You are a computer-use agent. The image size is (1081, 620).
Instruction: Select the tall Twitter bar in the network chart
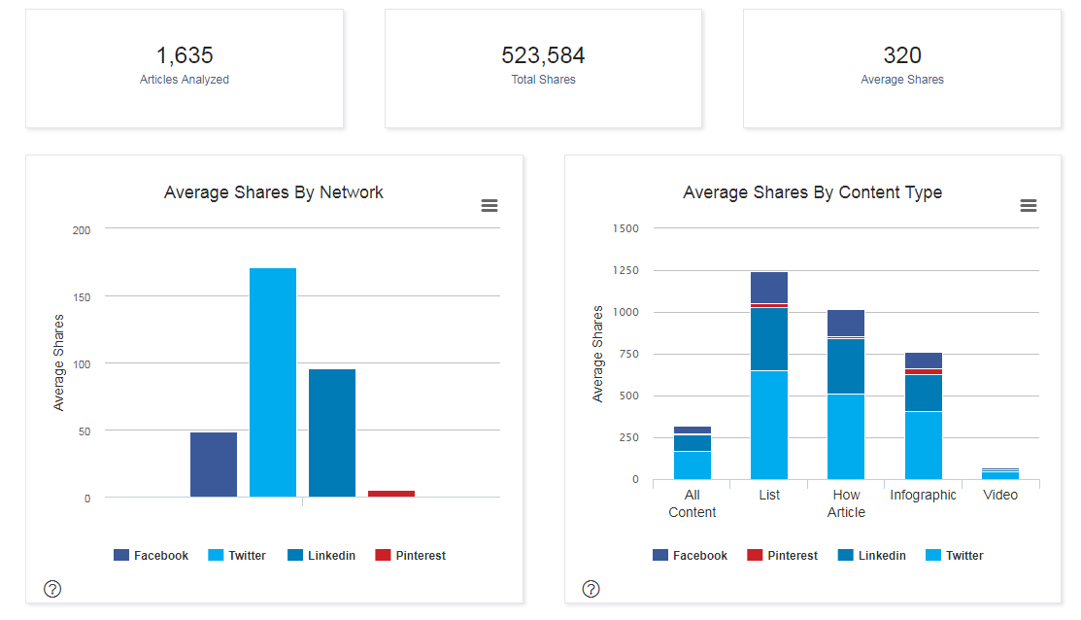(272, 379)
